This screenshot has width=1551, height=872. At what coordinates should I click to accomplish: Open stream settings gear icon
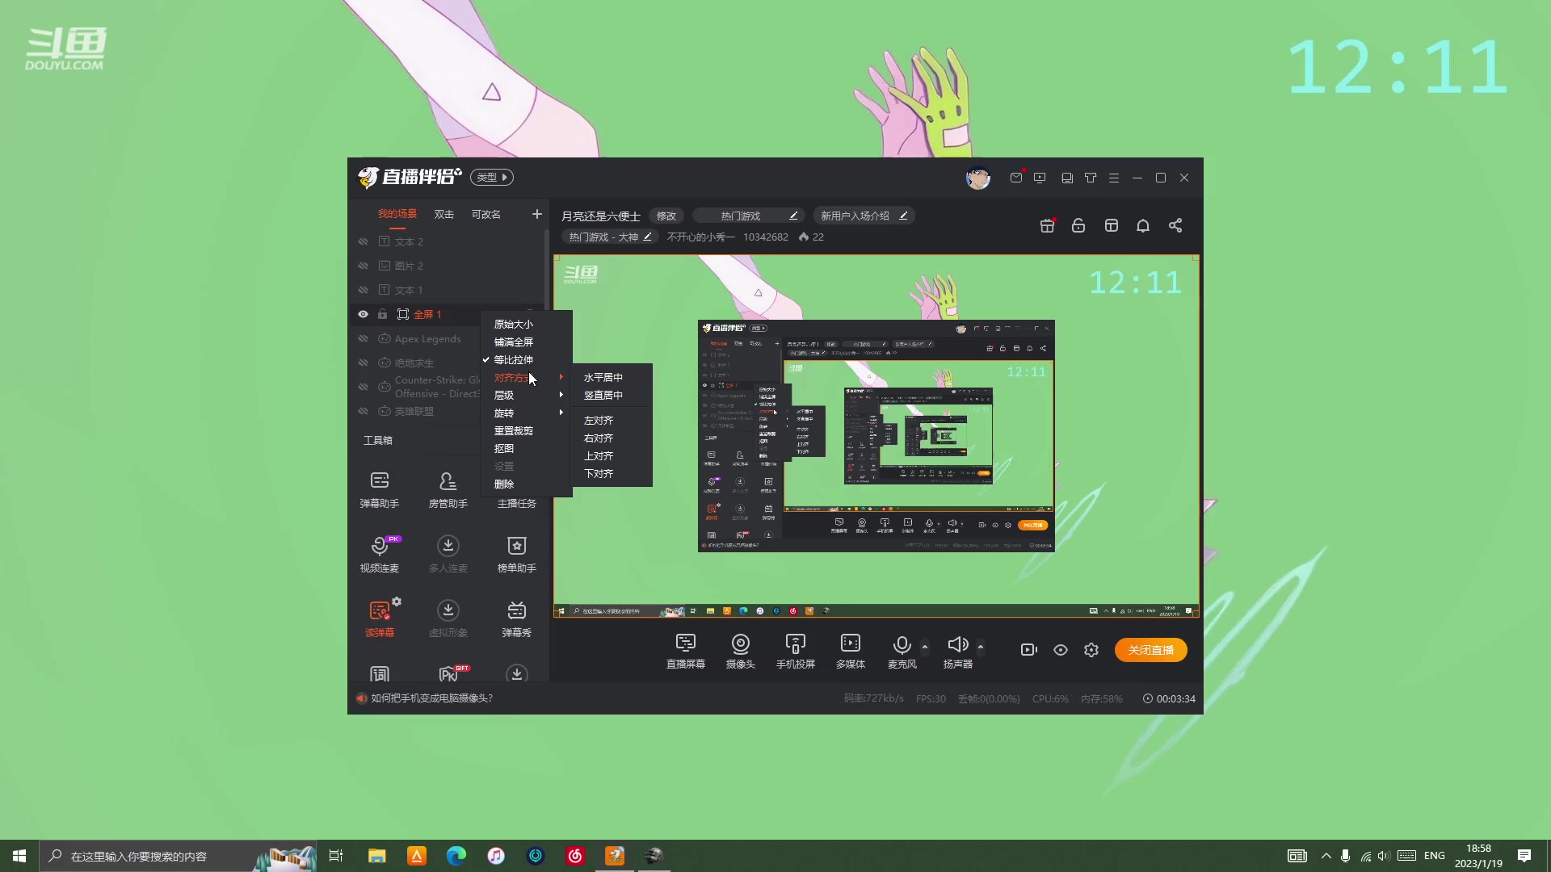tap(1091, 650)
